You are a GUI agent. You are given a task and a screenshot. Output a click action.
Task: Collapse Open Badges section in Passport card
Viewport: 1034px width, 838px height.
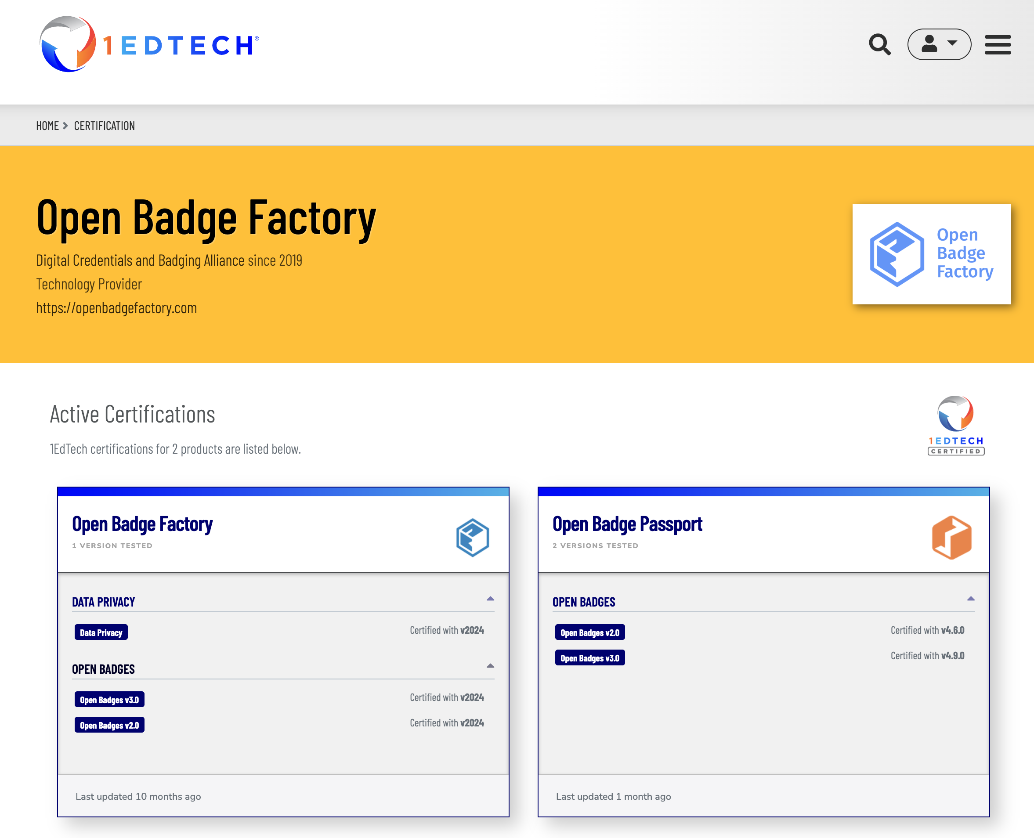[x=971, y=599]
